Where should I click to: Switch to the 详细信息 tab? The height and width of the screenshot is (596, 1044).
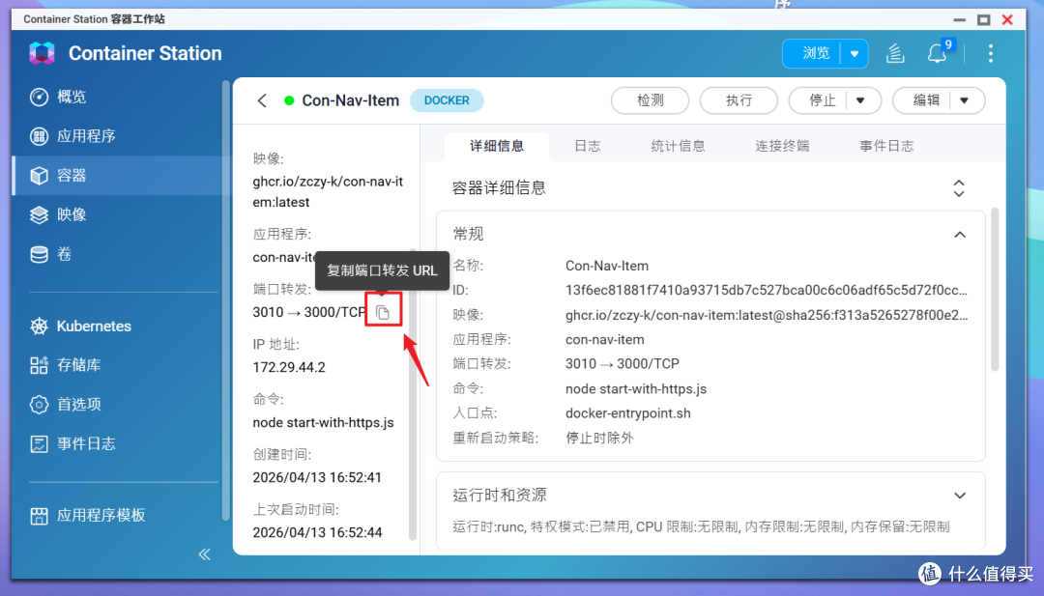[497, 146]
